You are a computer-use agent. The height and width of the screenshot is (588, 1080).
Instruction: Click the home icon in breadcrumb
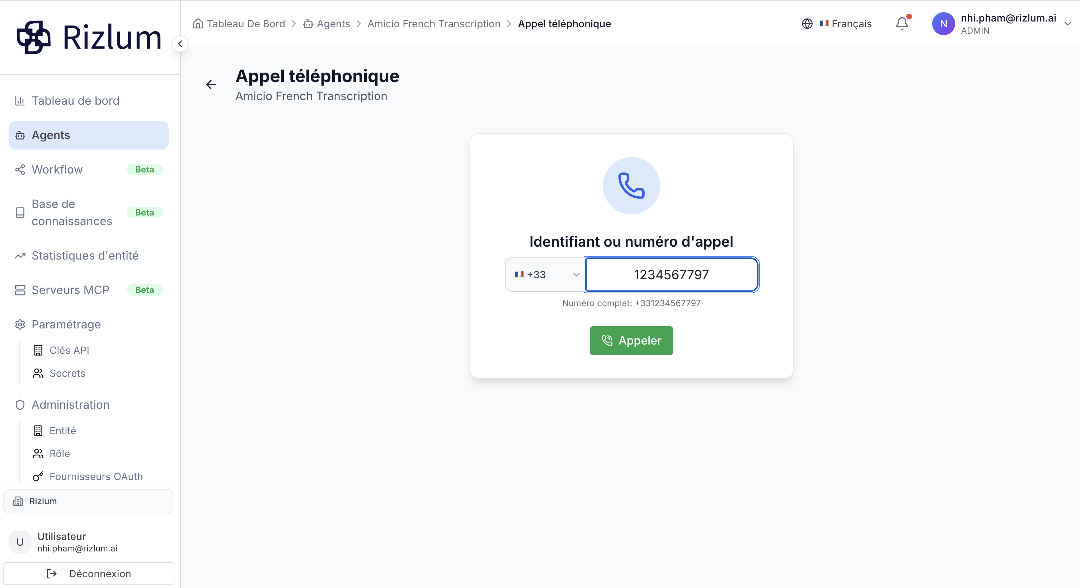click(x=198, y=23)
